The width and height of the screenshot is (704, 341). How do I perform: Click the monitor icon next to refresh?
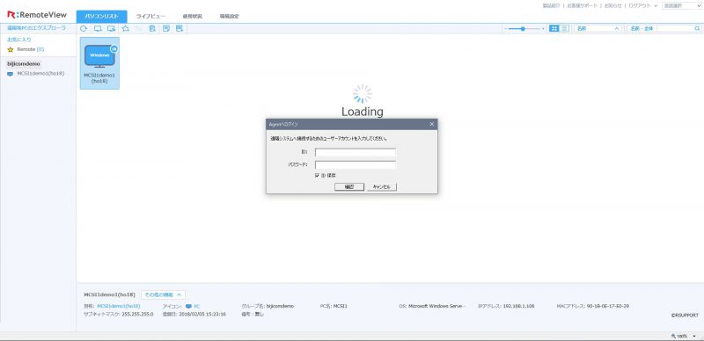click(x=98, y=29)
